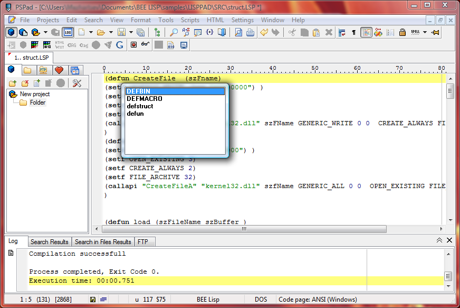Toggle special characters pilcrow button
The image size is (460, 308).
click(x=353, y=32)
